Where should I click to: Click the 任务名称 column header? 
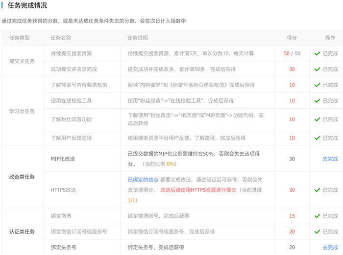(x=61, y=38)
